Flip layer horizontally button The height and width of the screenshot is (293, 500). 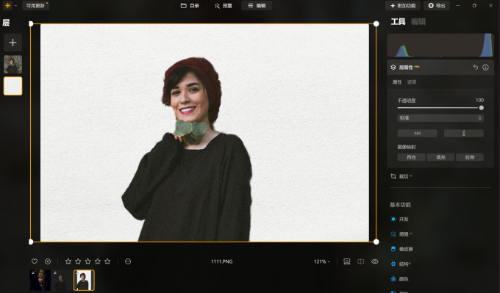pyautogui.click(x=417, y=133)
